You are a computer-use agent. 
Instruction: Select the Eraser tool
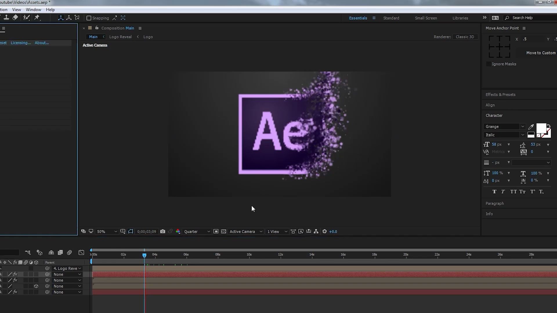coord(15,18)
